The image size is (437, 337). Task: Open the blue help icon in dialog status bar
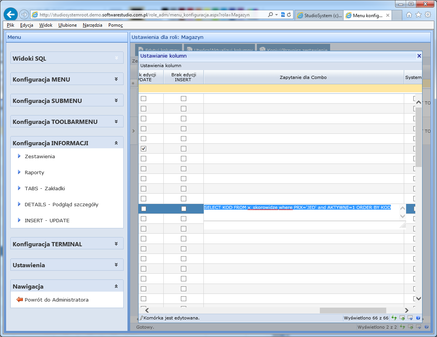(418, 318)
